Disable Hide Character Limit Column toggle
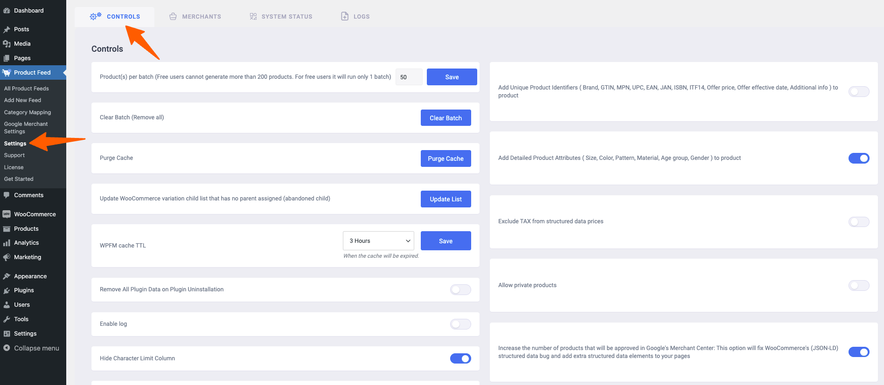The height and width of the screenshot is (385, 884). pos(460,358)
